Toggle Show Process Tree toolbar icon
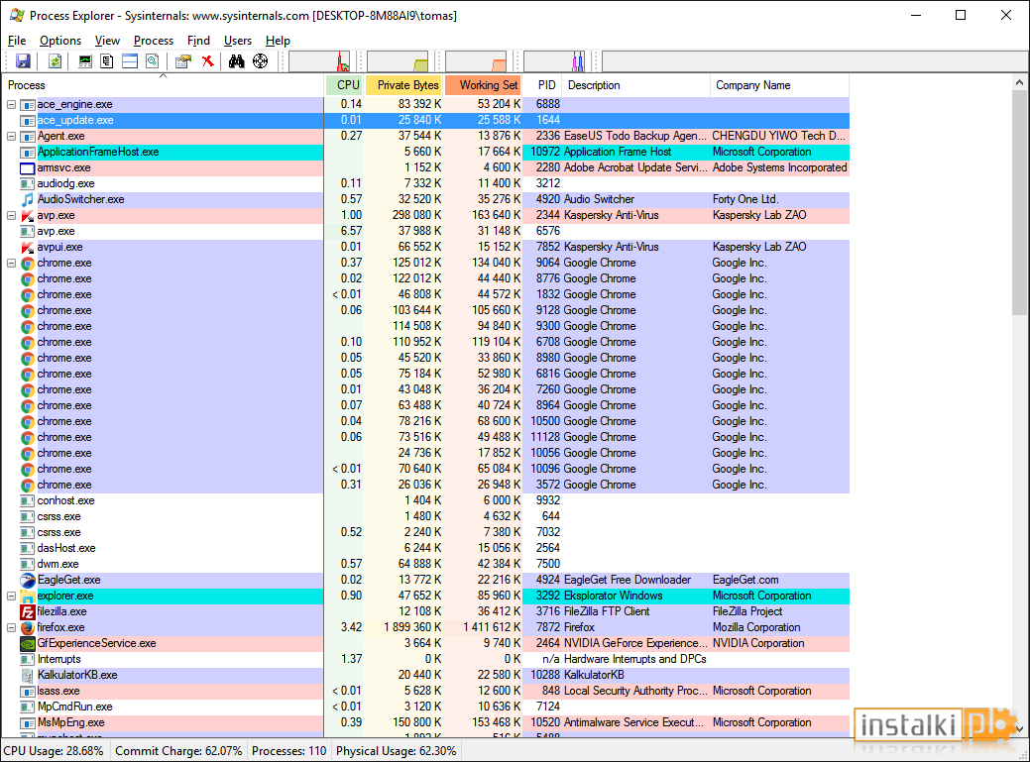 [107, 61]
